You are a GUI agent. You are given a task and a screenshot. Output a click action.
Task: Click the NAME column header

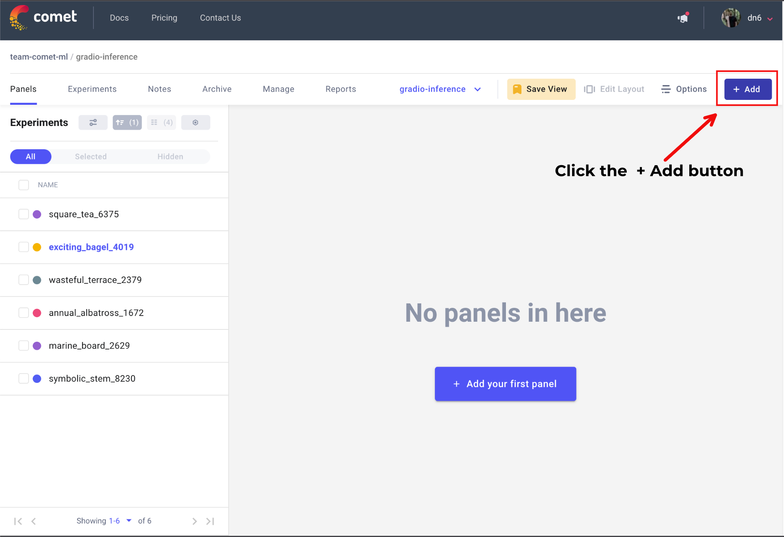pyautogui.click(x=48, y=185)
